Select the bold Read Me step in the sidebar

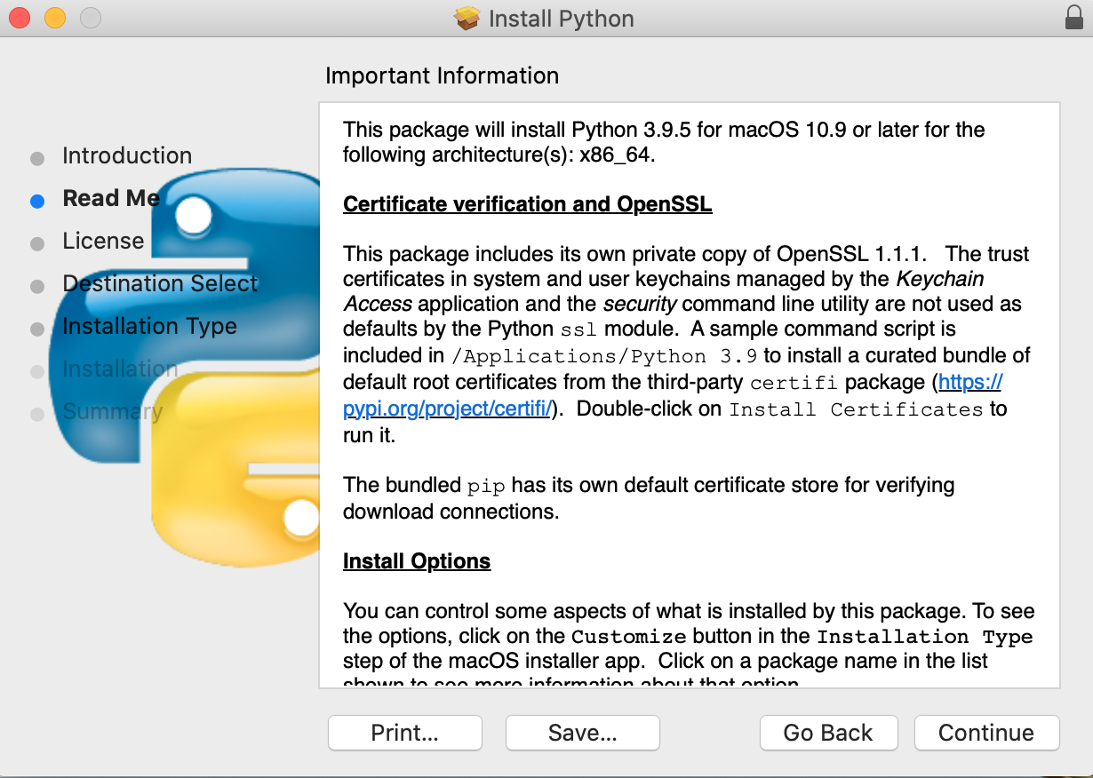coord(111,199)
